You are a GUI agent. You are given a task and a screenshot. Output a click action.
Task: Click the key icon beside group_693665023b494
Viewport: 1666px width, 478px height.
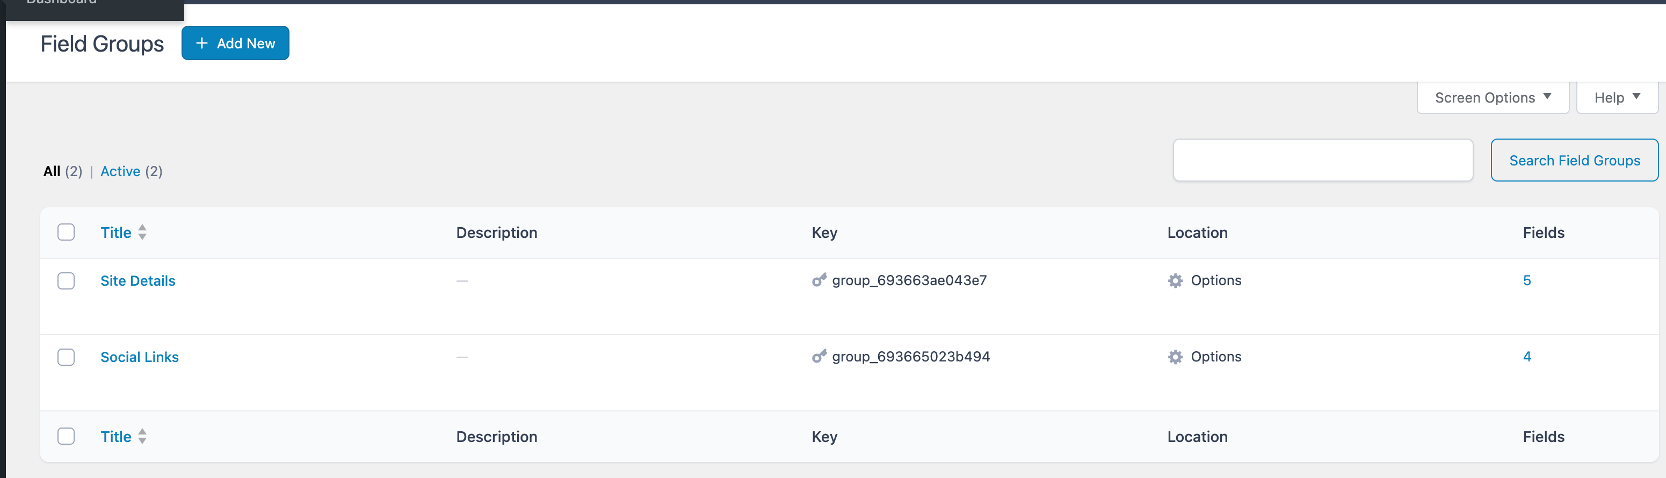tap(819, 357)
